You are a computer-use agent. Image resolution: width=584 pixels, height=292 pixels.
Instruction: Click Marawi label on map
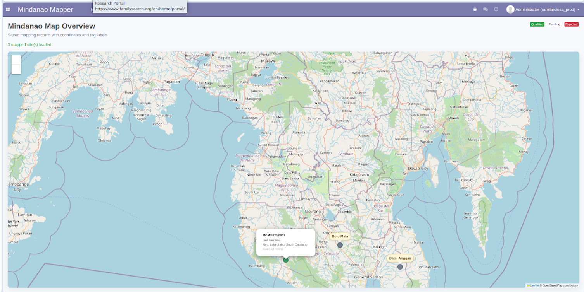[x=268, y=61]
